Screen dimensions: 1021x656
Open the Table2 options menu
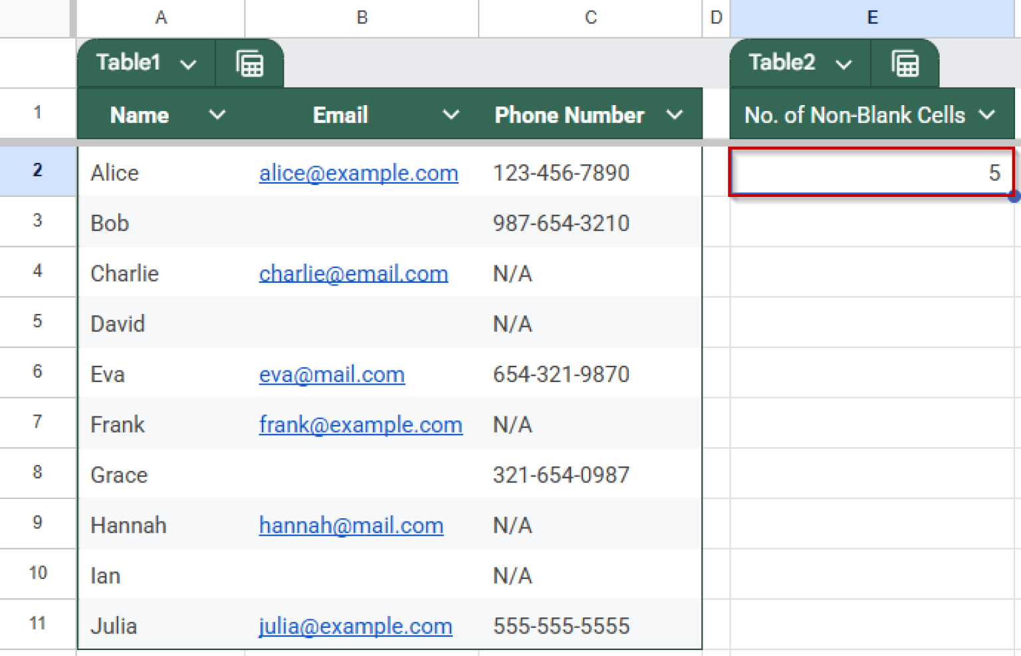click(844, 63)
